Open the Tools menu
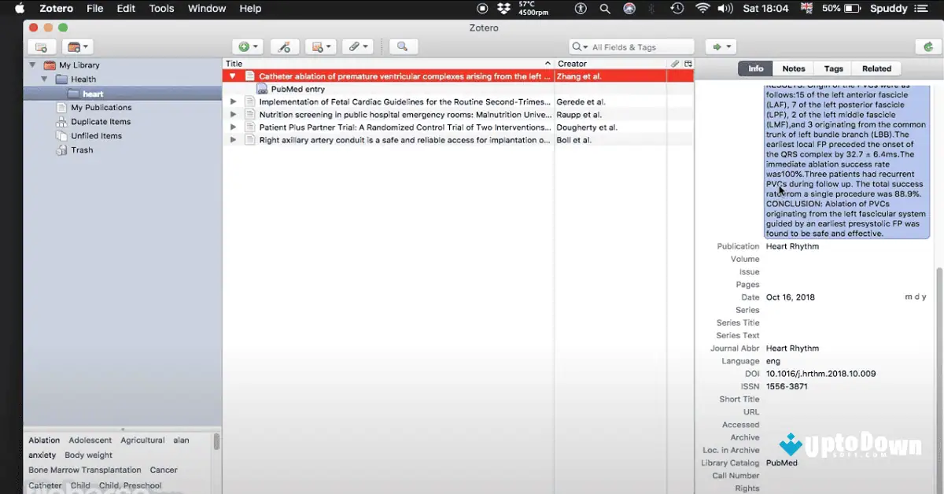Image resolution: width=944 pixels, height=494 pixels. click(161, 9)
